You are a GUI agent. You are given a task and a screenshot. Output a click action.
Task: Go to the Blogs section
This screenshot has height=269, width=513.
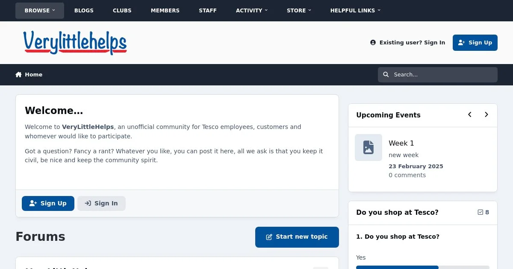(84, 11)
